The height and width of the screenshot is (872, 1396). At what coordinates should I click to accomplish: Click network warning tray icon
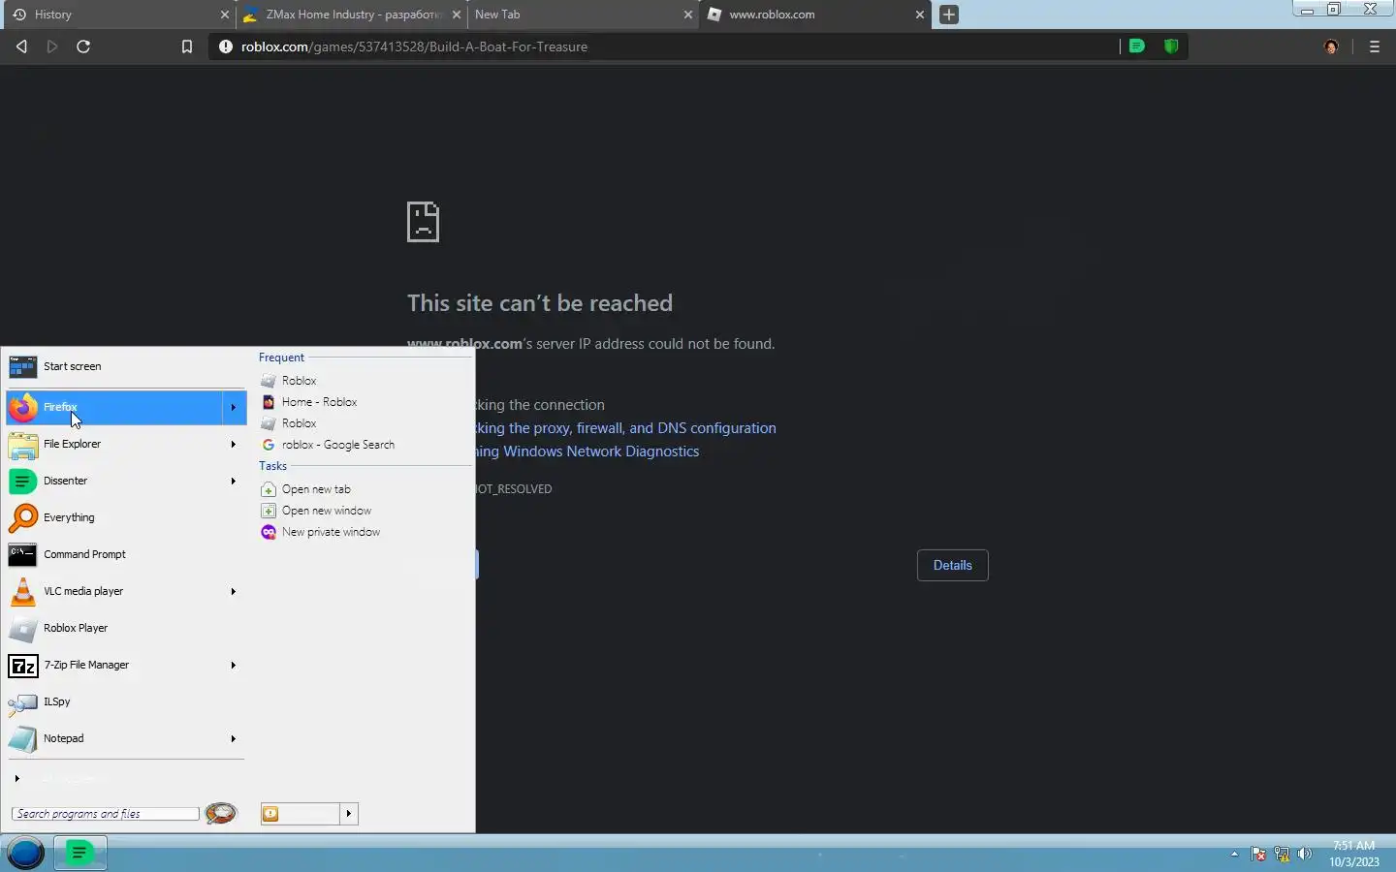coord(1282,854)
